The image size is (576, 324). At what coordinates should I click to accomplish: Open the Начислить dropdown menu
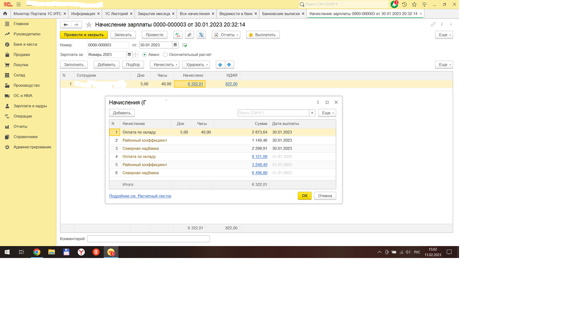(x=164, y=64)
